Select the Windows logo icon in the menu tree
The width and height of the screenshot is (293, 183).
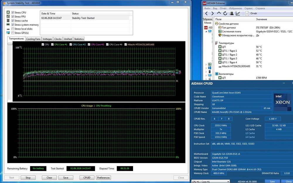210,68
